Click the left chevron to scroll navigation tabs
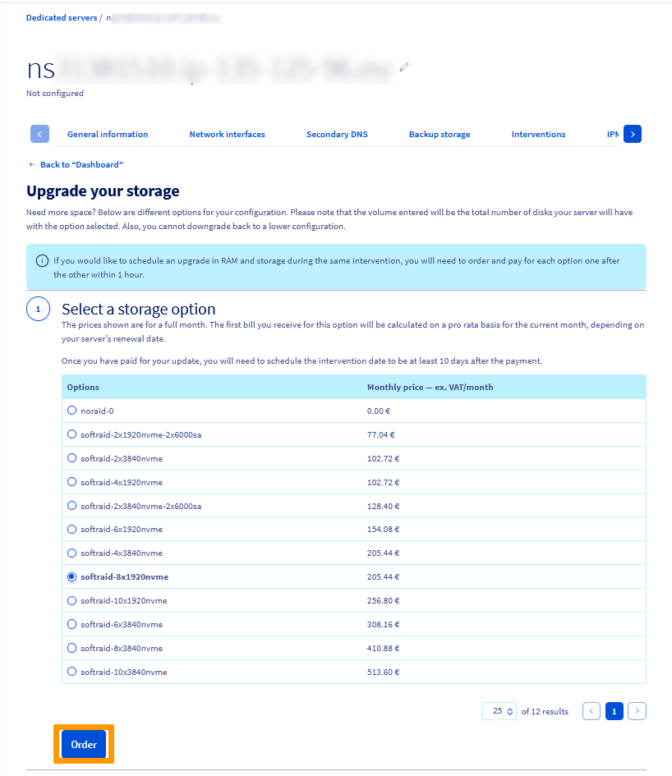Viewport: 672px width, 776px height. tap(39, 133)
